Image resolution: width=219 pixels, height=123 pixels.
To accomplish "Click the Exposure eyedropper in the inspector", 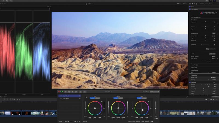I will click(217, 24).
